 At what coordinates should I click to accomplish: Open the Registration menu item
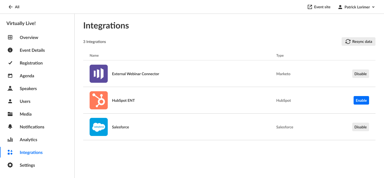pos(31,63)
